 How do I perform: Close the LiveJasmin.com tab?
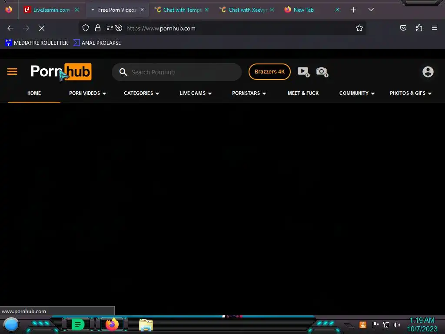[x=77, y=10]
